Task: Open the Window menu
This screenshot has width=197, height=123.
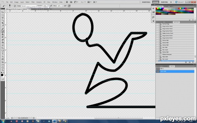Action: 55,2
